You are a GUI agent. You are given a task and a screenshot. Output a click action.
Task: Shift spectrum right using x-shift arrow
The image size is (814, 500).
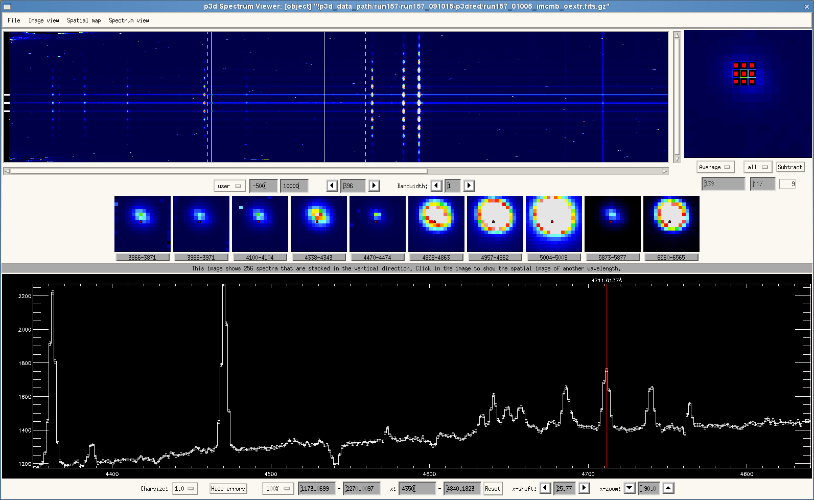[x=584, y=488]
